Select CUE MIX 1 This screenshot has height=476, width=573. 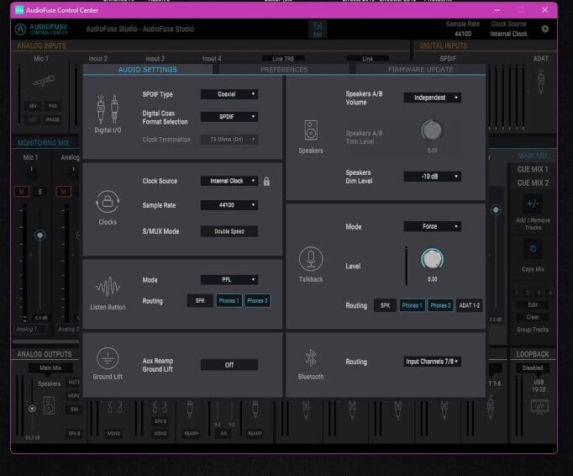[533, 169]
